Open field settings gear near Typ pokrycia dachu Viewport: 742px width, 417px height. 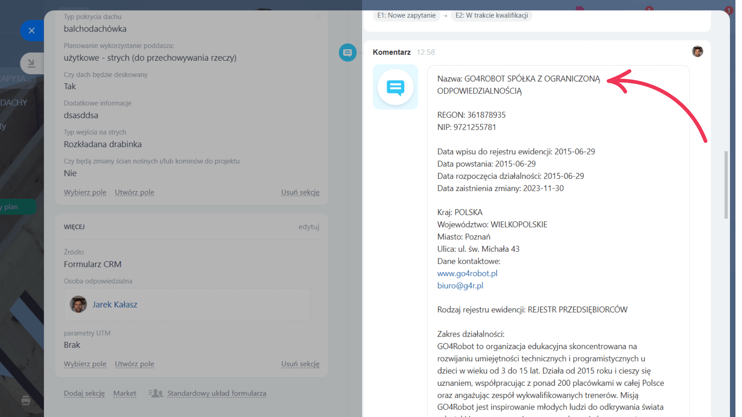click(x=318, y=17)
